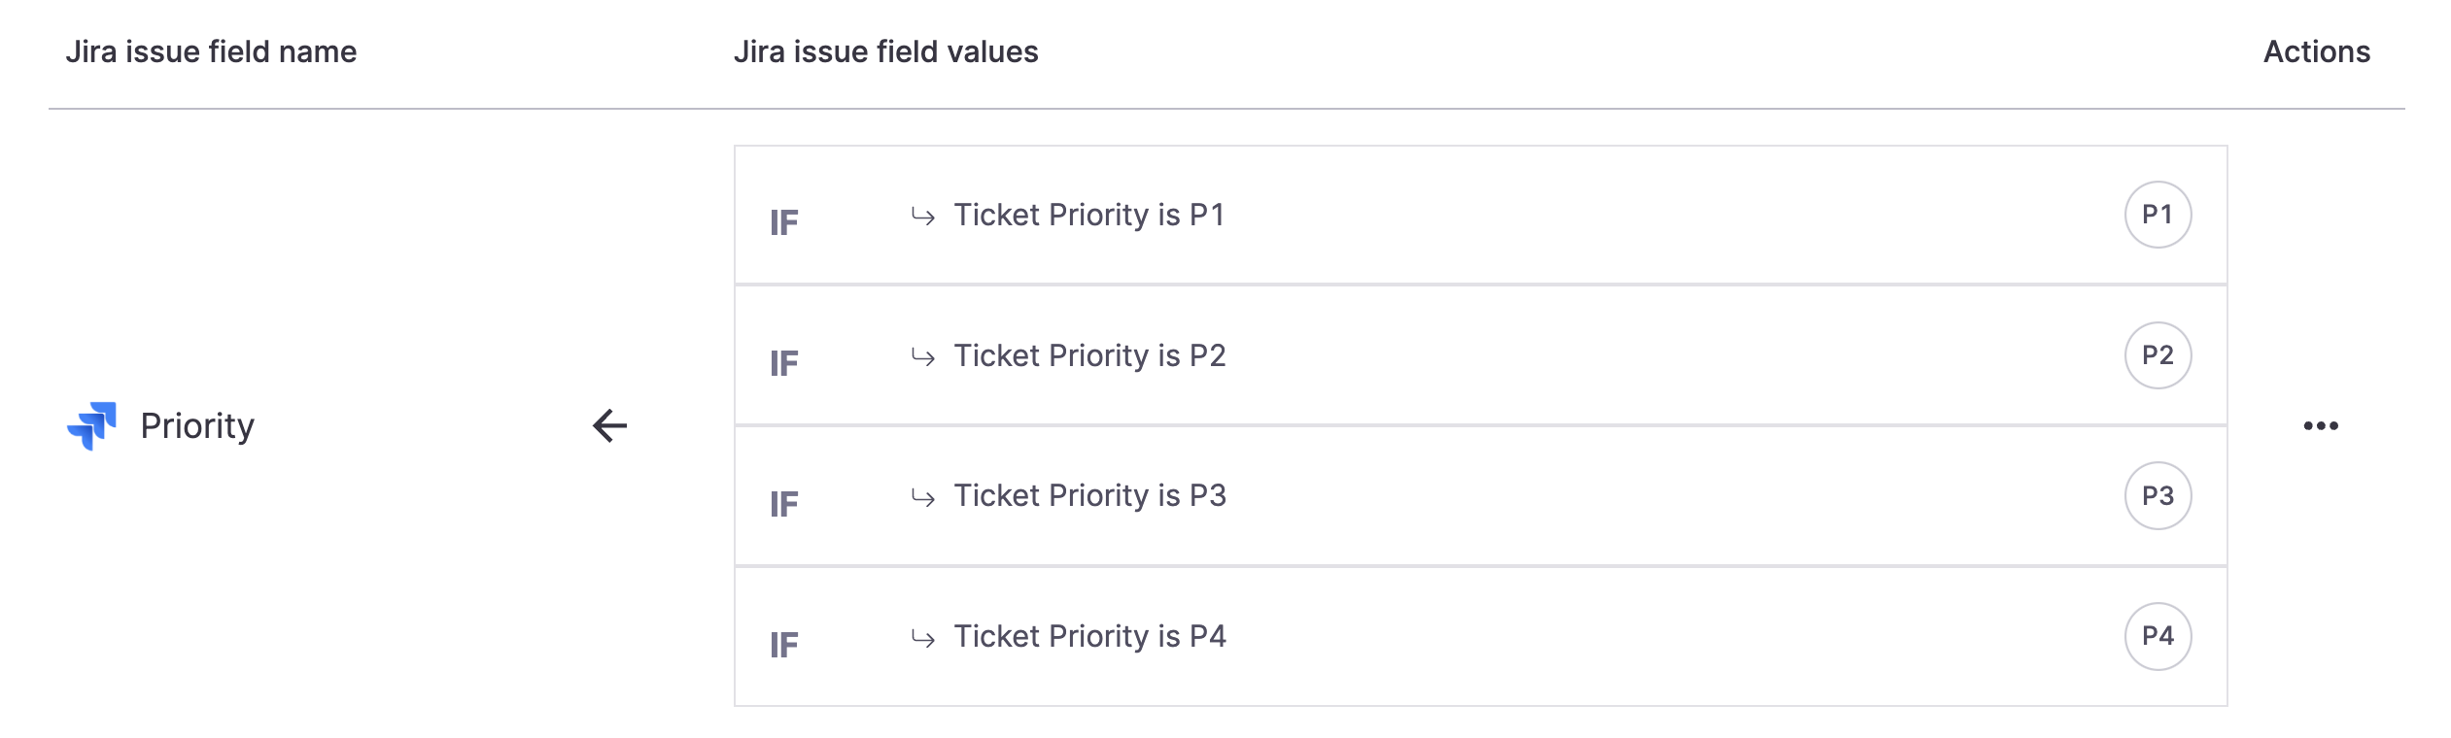
Task: Click the arrow icon before Ticket Priority is P2
Action: [923, 356]
